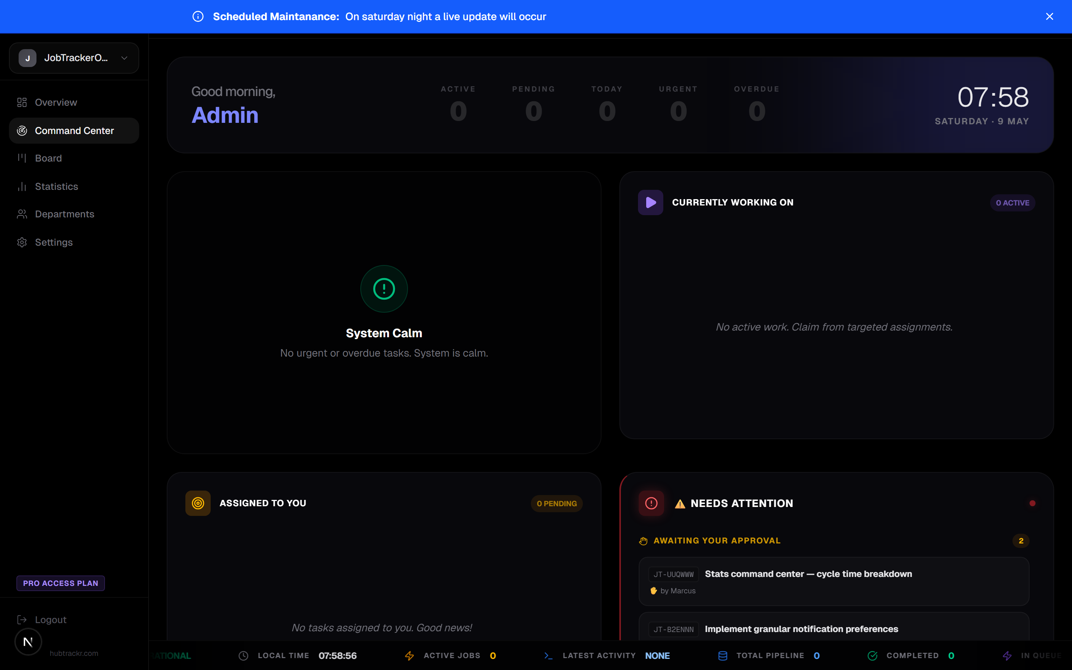Viewport: 1072px width, 670px height.
Task: Click the PRO ACCESS PLAN badge
Action: click(x=61, y=583)
